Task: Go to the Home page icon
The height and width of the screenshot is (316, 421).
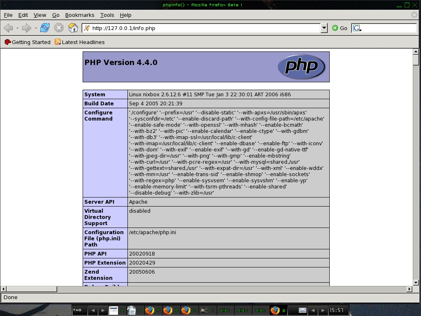Action: [73, 28]
